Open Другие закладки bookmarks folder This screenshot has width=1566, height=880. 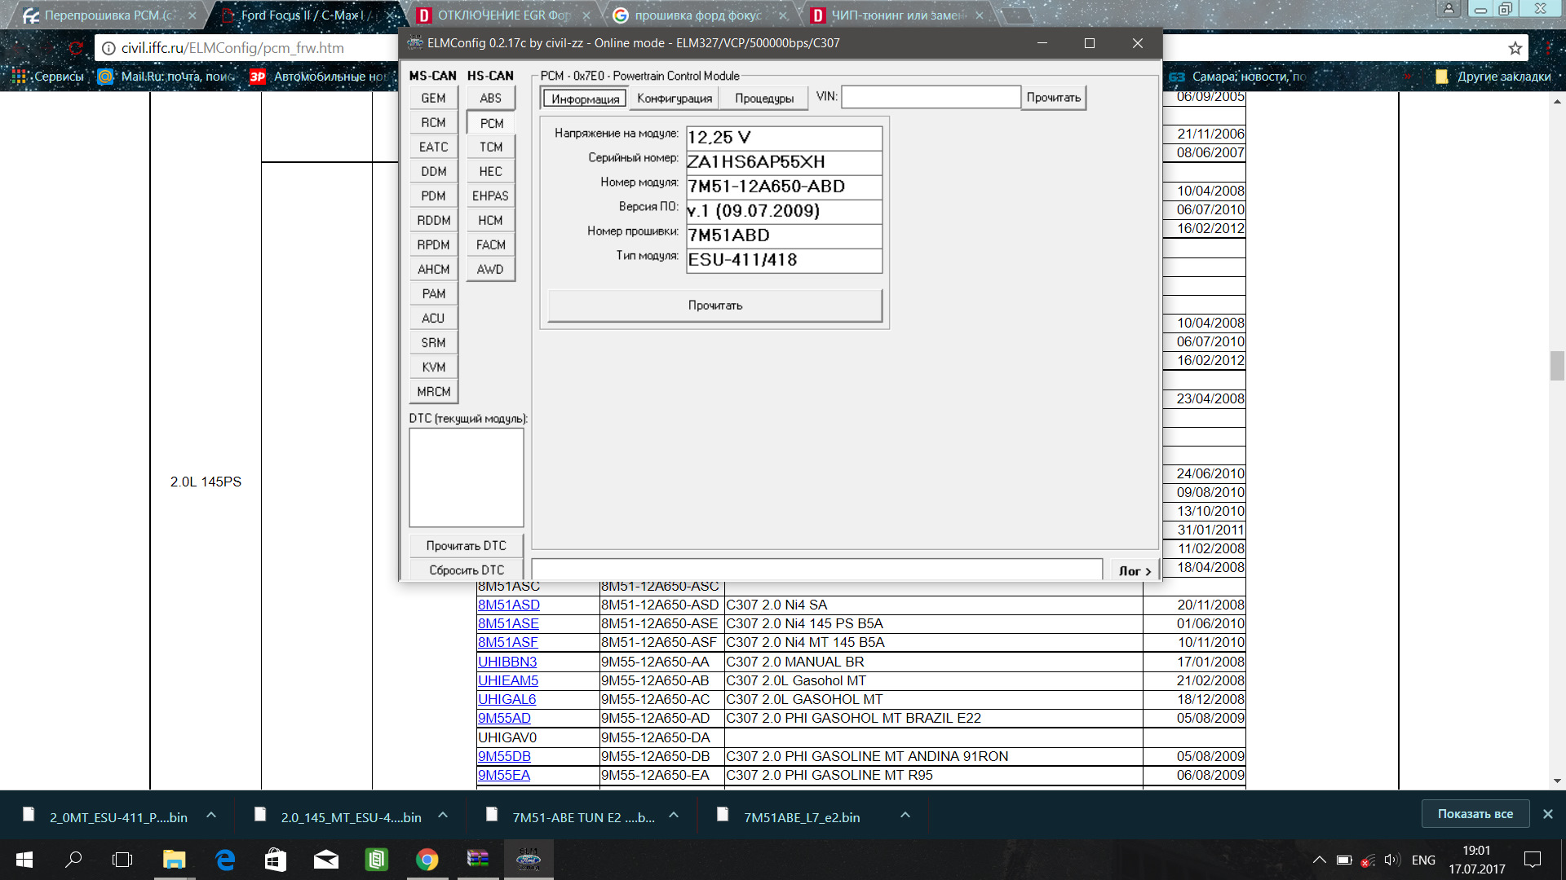(1493, 77)
